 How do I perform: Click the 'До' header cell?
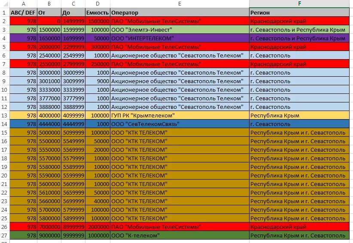tap(73, 12)
